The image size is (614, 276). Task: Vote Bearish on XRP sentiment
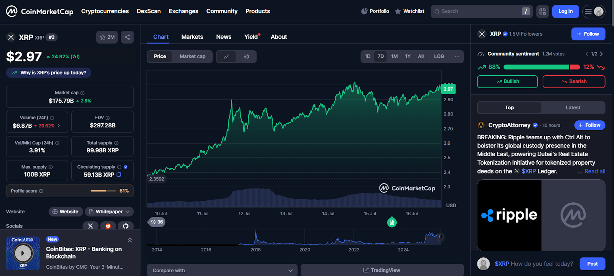[x=574, y=81]
